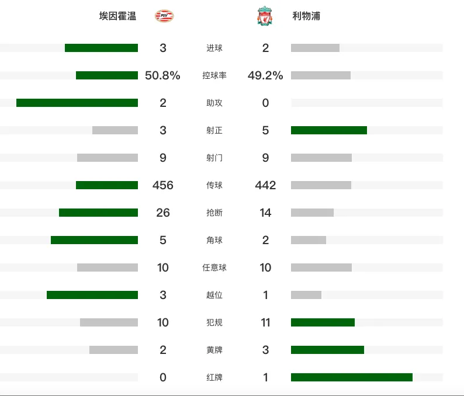This screenshot has width=464, height=396.
Task: Open the 利物浦 team name link
Action: 306,16
